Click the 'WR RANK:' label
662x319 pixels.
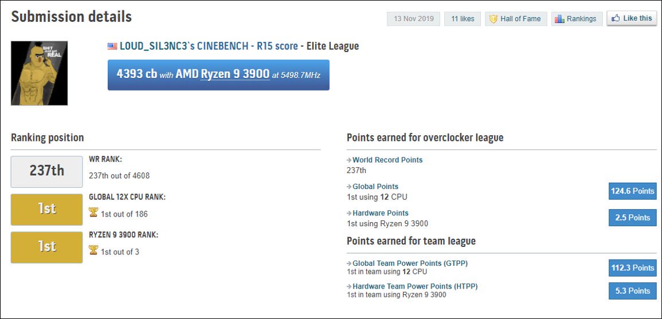pos(105,159)
